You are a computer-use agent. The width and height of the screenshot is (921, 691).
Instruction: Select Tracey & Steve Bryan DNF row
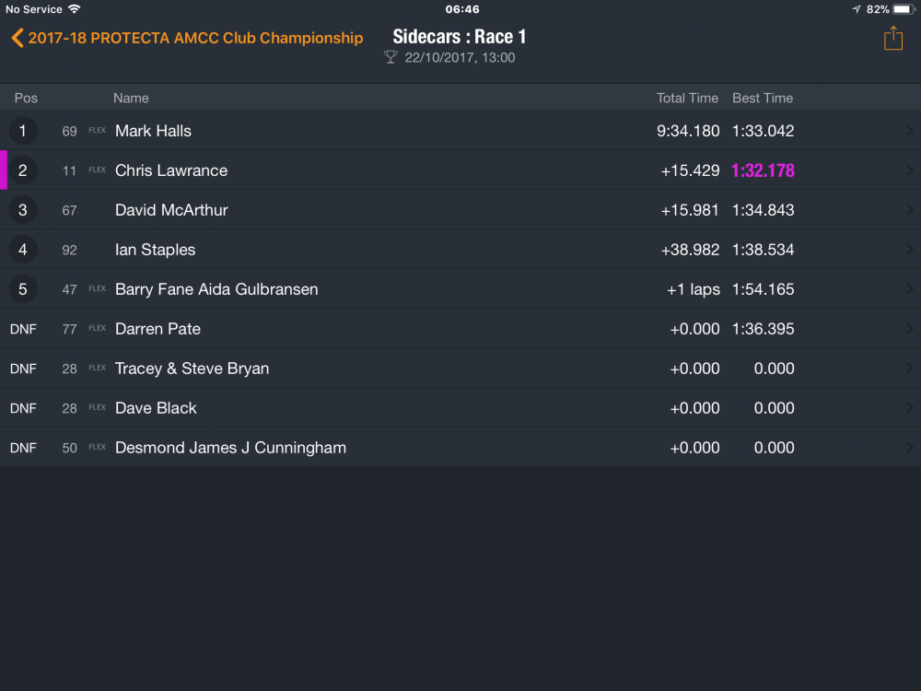(x=460, y=369)
